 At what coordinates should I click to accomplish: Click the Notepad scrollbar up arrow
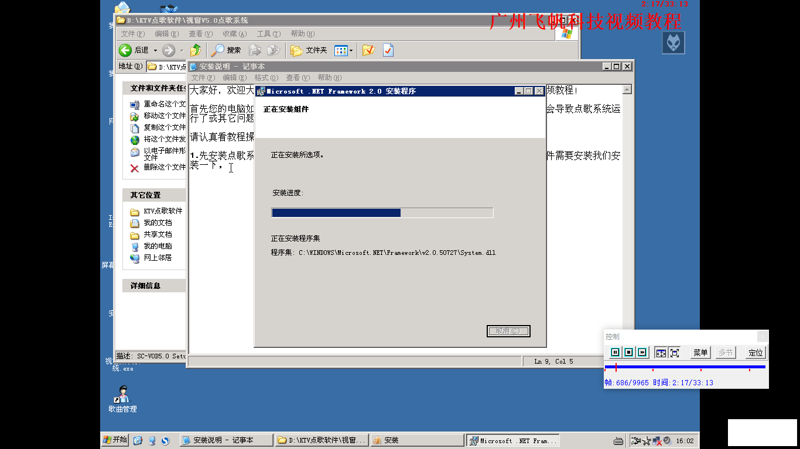coord(627,90)
